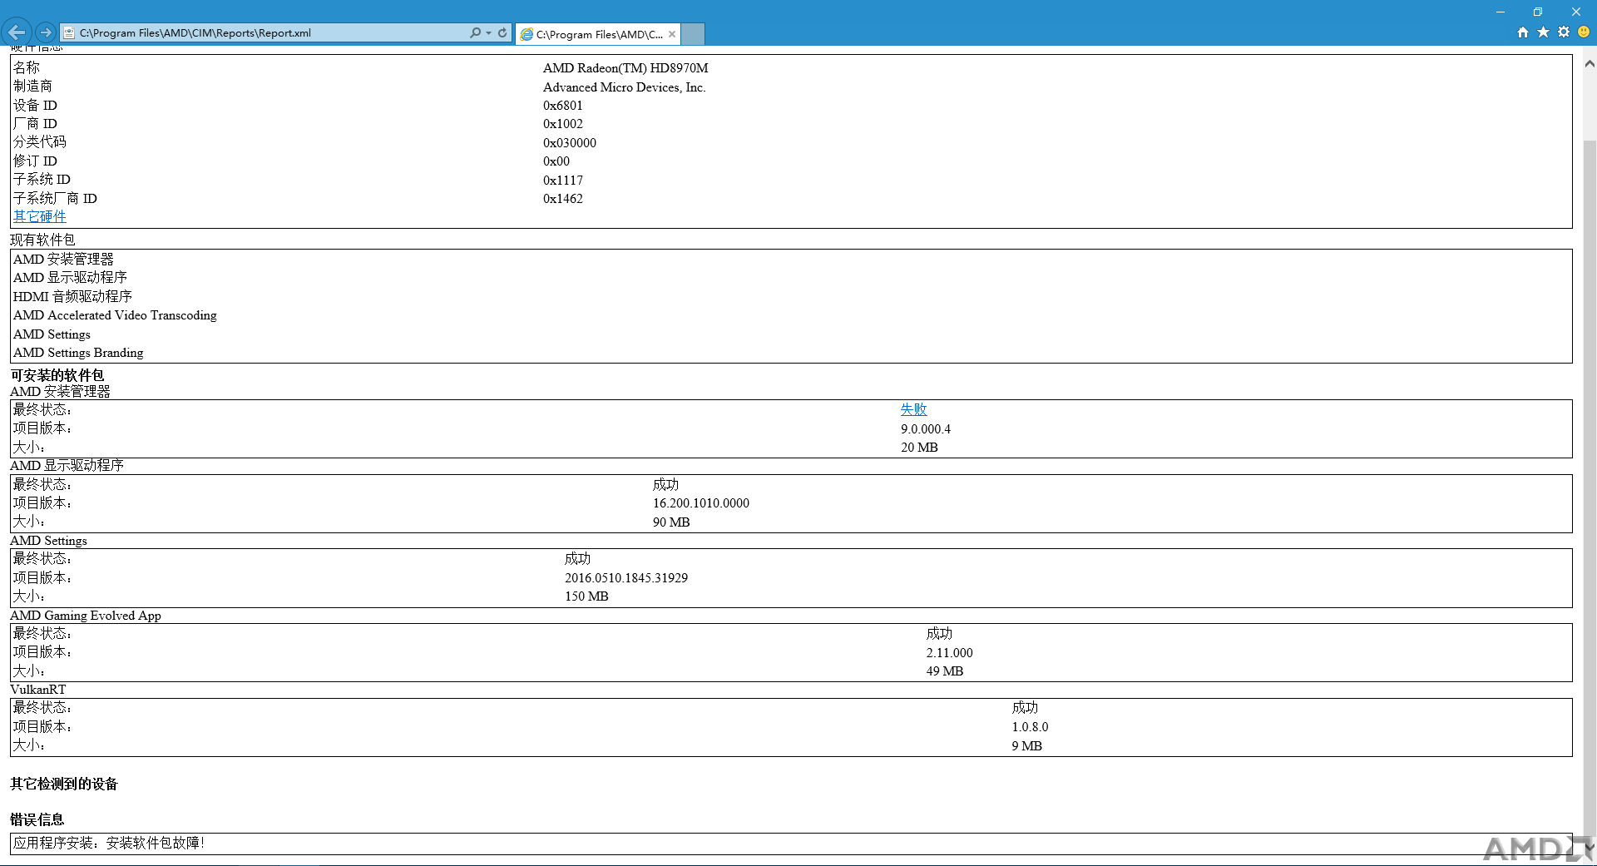The image size is (1597, 866).
Task: Click the forward navigation arrow
Action: [x=46, y=32]
